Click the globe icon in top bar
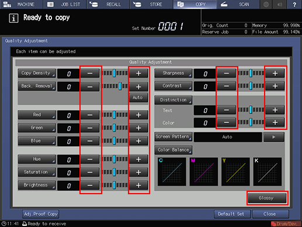This screenshot has height=227, width=302. click(266, 5)
